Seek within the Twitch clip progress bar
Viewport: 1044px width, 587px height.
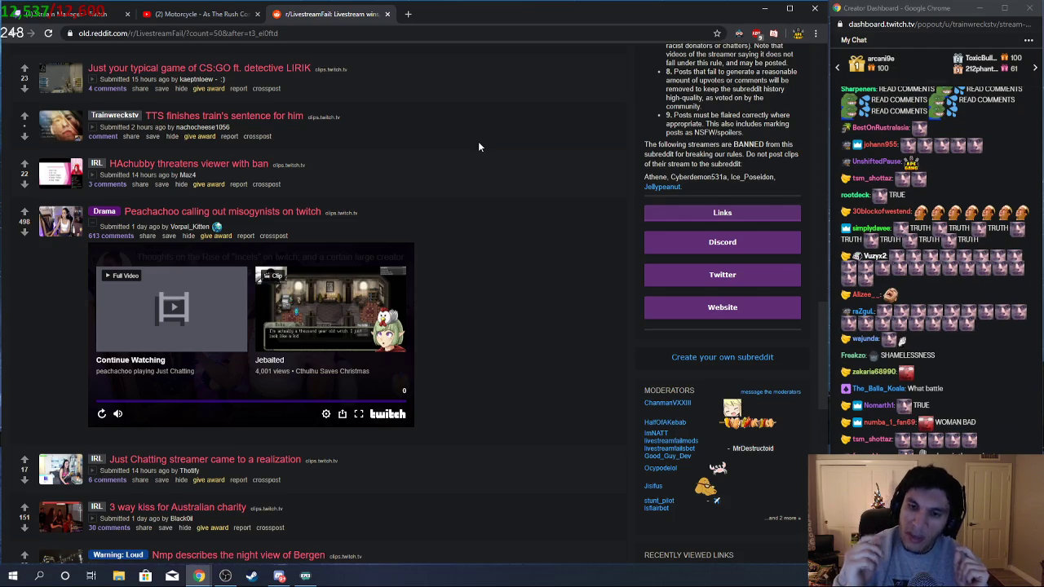point(251,400)
